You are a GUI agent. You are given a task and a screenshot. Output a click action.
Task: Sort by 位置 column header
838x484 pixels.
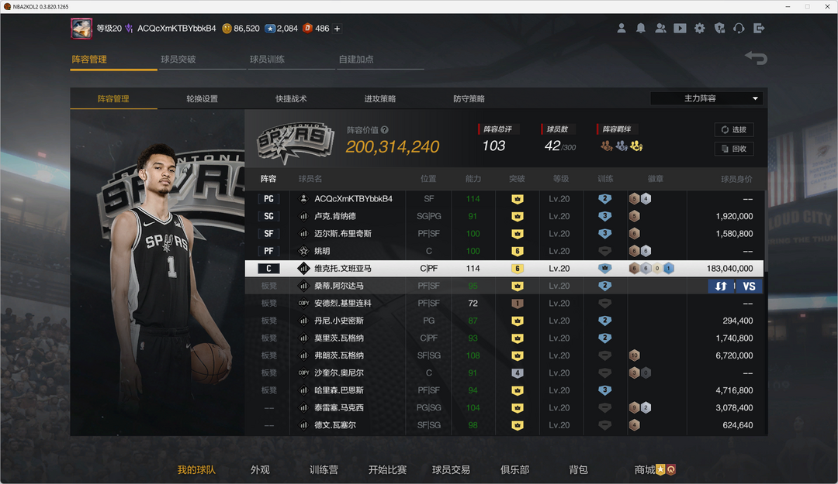pyautogui.click(x=428, y=179)
